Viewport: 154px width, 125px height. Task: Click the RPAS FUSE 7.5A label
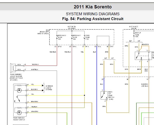point(87,37)
